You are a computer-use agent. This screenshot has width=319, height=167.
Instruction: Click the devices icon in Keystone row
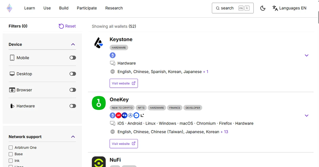tap(113, 63)
